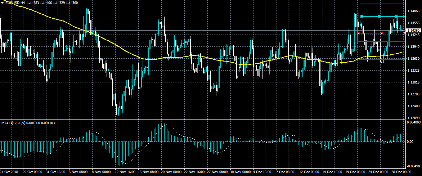The width and height of the screenshot is (422, 176).
Task: Select the lowest red horizontal line
Action: coord(382,59)
